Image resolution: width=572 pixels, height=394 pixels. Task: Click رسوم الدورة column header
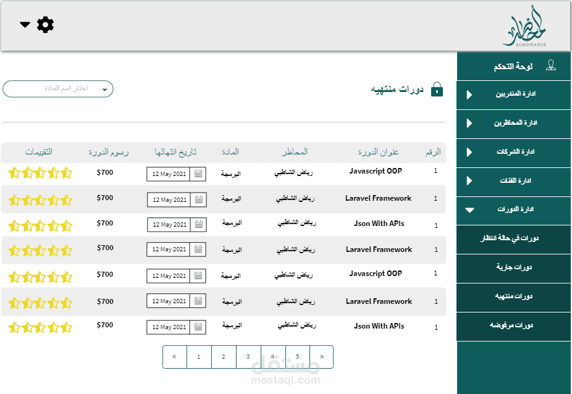pyautogui.click(x=108, y=152)
